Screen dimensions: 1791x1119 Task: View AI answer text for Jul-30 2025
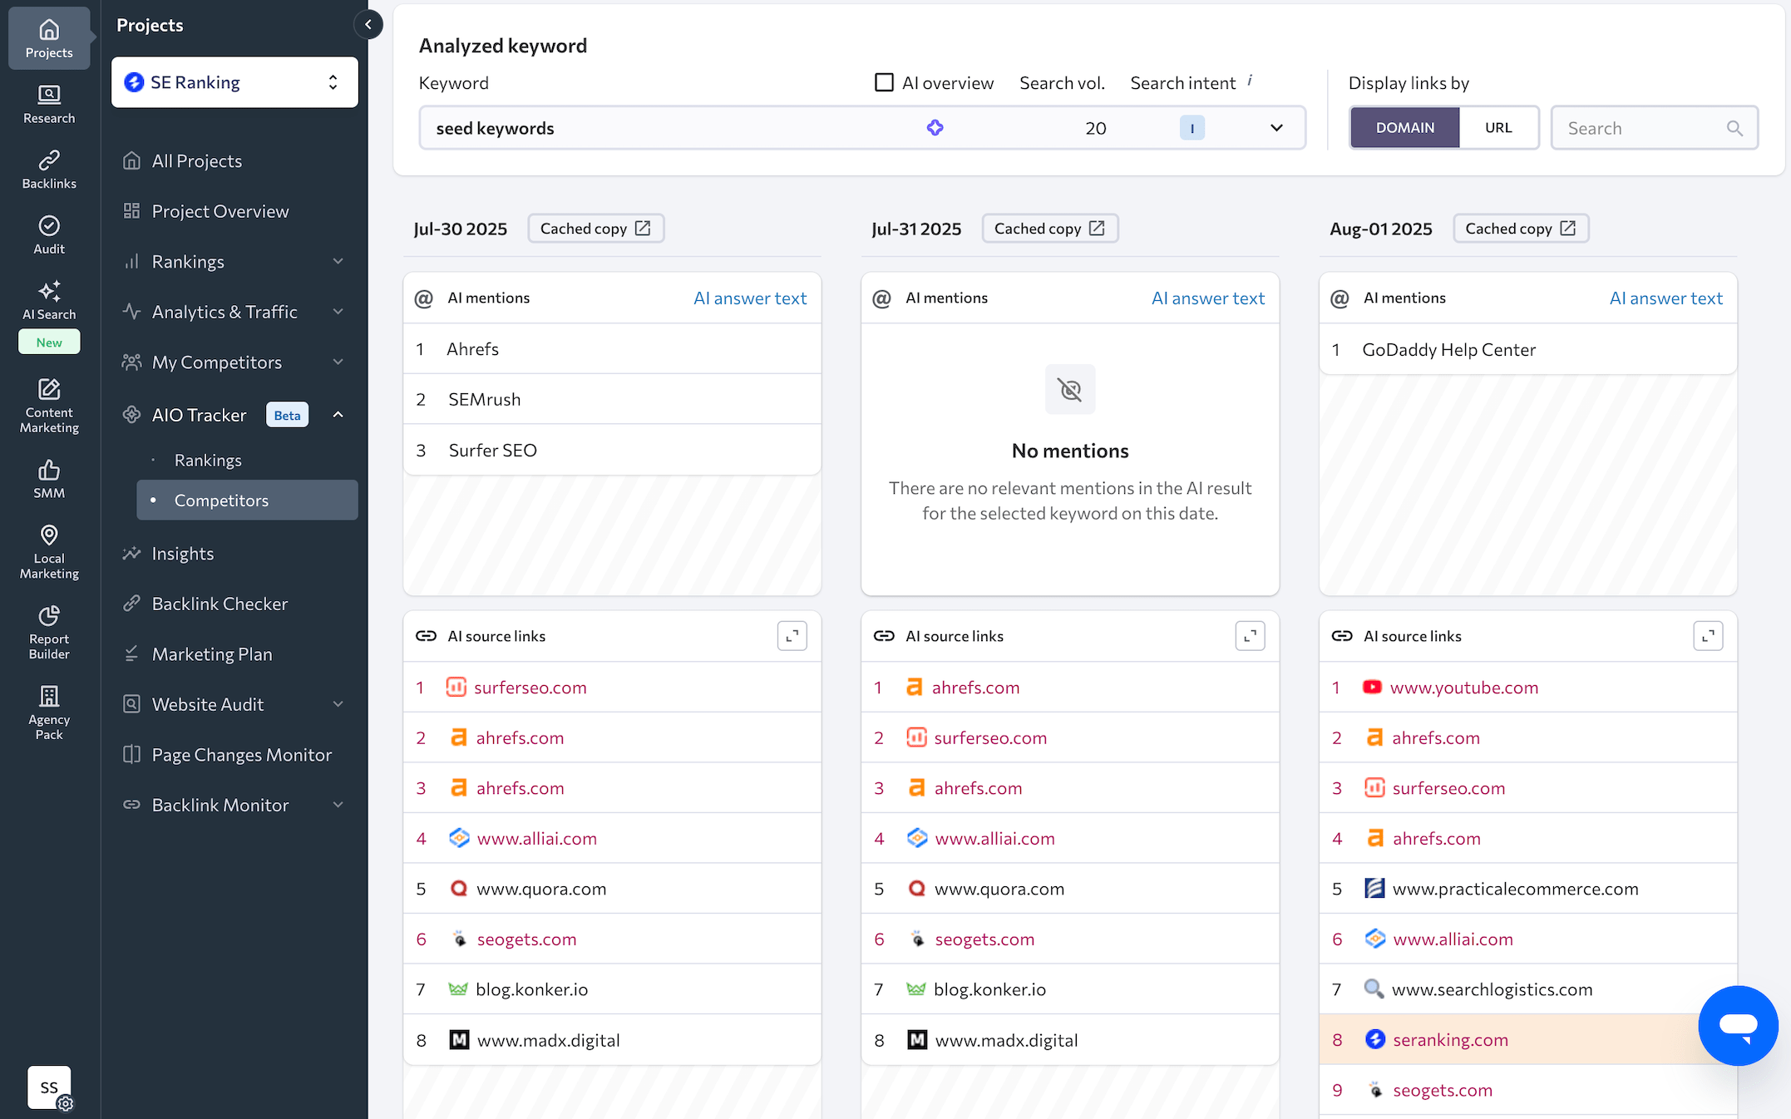click(750, 298)
